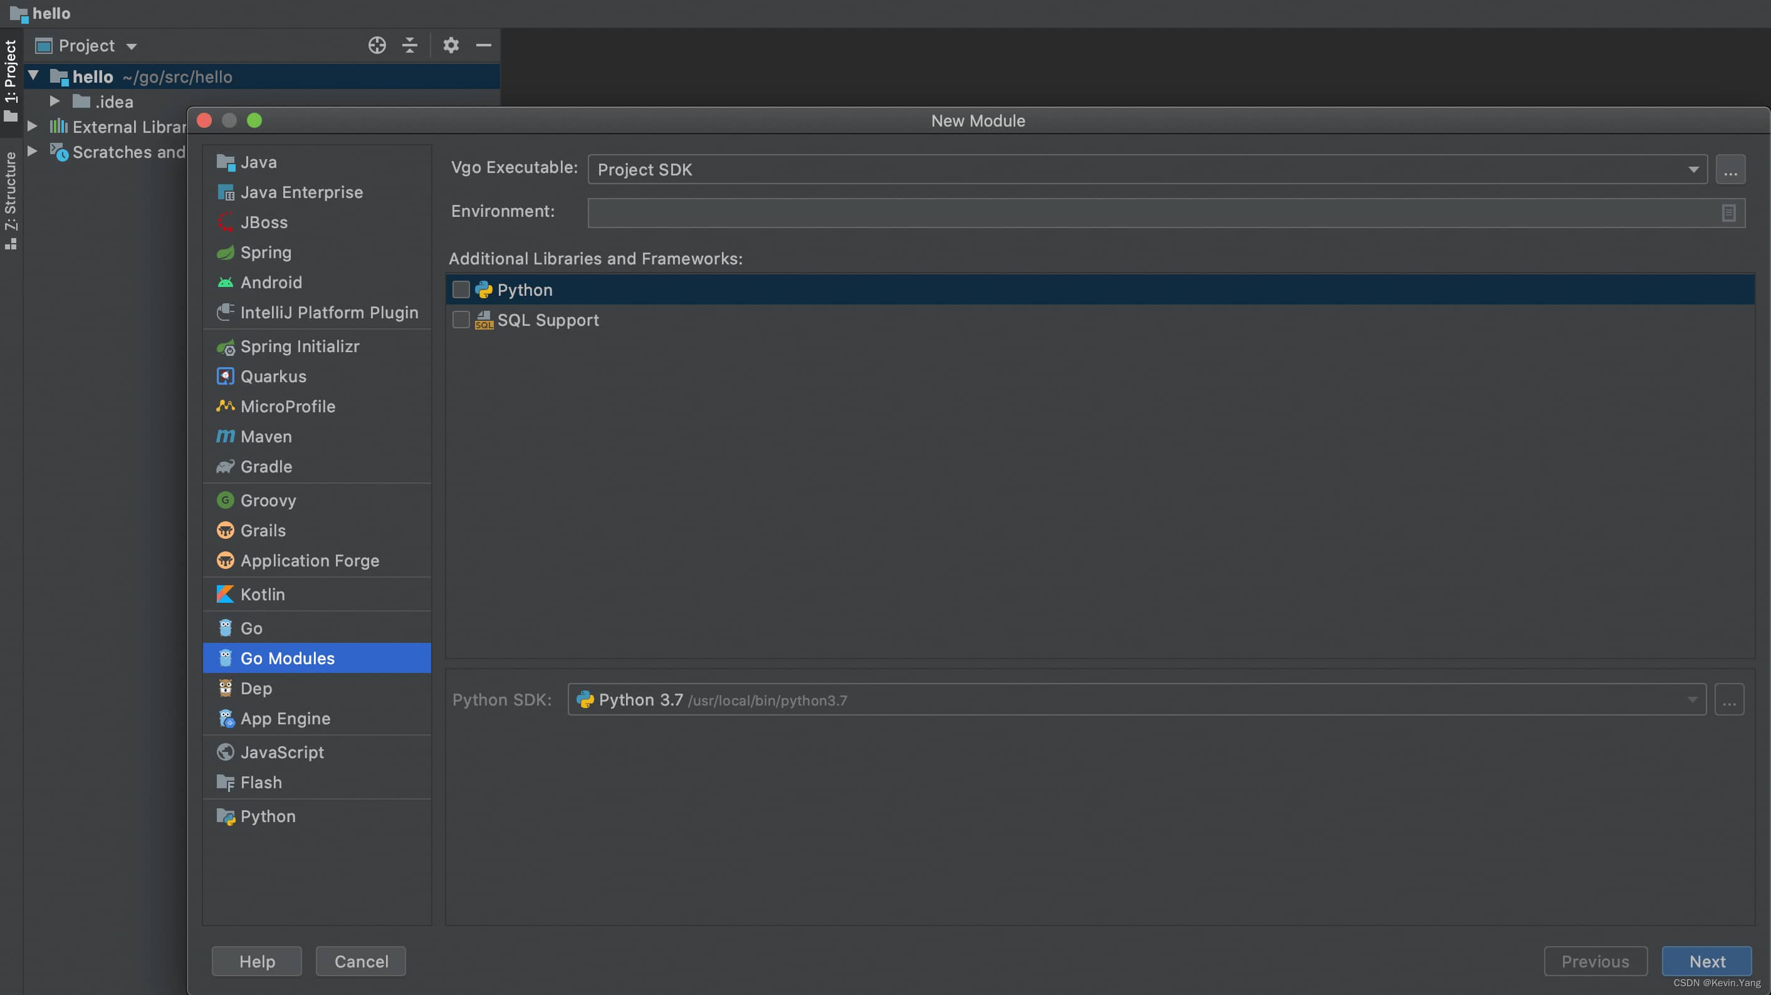The width and height of the screenshot is (1771, 995).
Task: Enable the SQL Support checkbox
Action: point(461,320)
